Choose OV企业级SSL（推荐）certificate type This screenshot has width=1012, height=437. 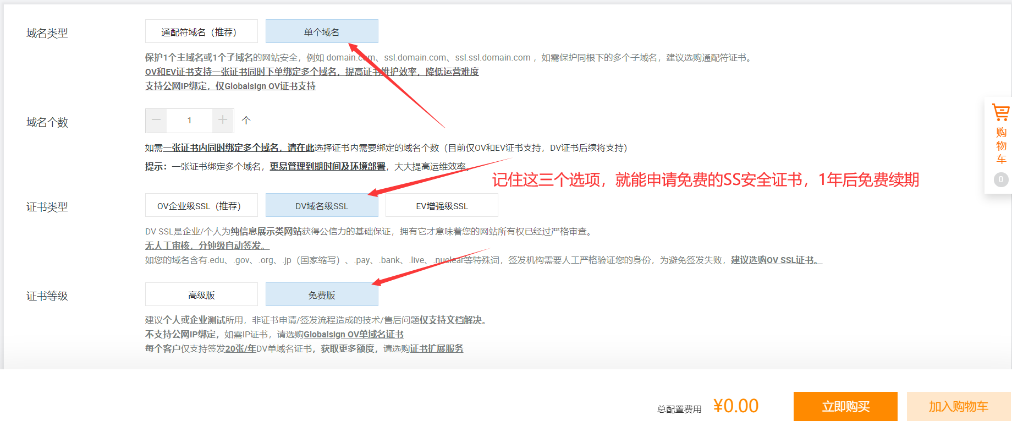point(201,205)
